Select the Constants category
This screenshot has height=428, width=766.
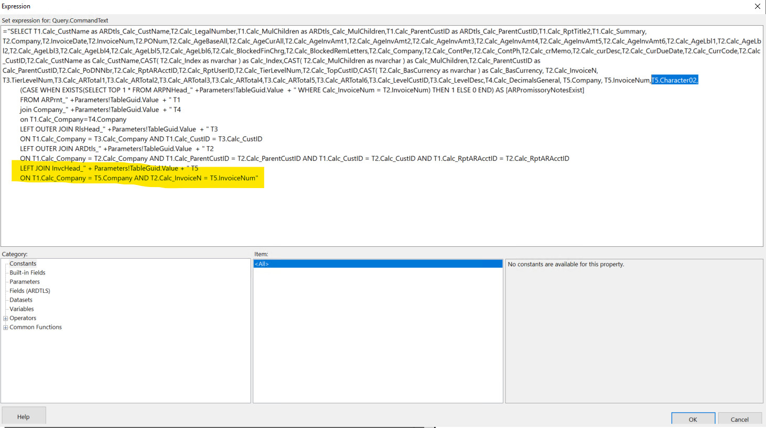tap(23, 264)
